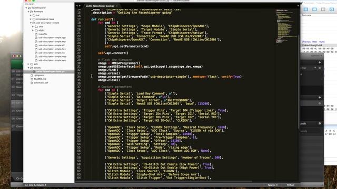Expand the .dep folder arrow
The image size is (337, 189).
(x=33, y=27)
